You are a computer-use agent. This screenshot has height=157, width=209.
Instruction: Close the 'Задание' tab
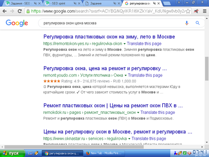[119, 3]
